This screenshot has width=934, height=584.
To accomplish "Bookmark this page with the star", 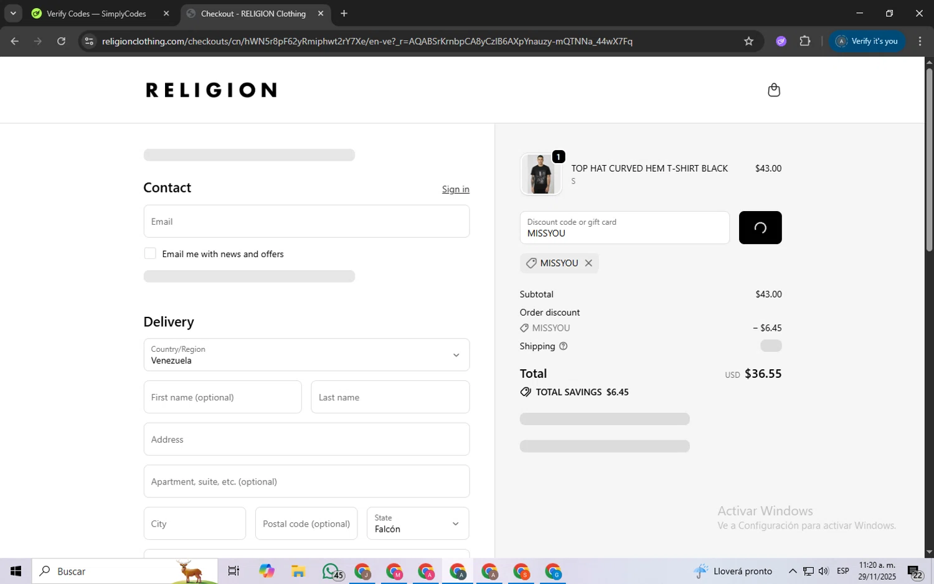I will [748, 41].
